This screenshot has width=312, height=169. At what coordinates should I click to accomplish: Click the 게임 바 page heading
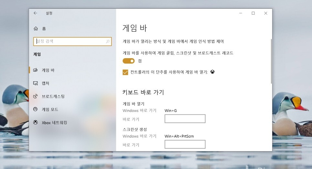point(135,28)
